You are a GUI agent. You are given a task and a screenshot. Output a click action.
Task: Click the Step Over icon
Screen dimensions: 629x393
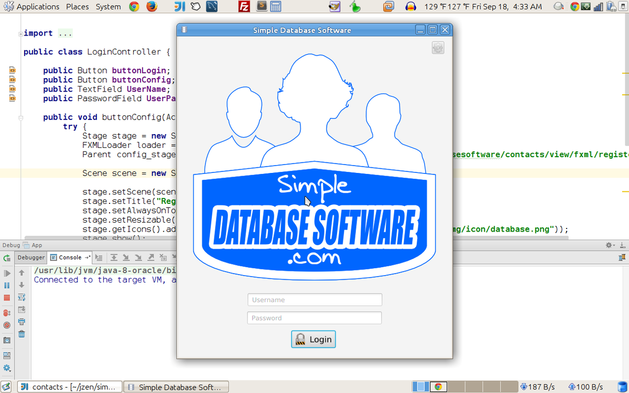point(113,257)
